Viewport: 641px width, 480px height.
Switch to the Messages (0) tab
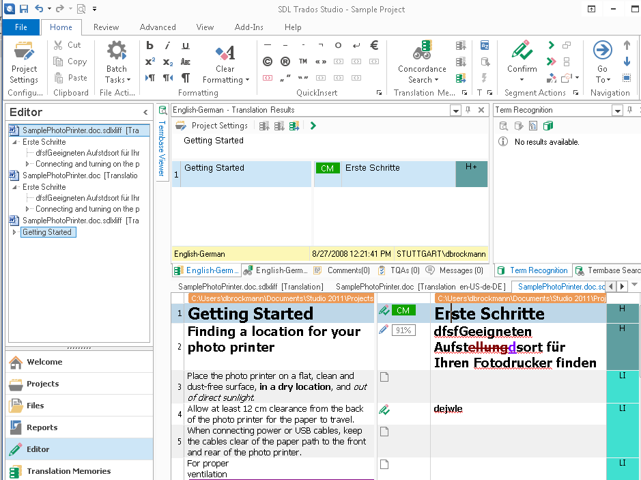[x=455, y=270]
